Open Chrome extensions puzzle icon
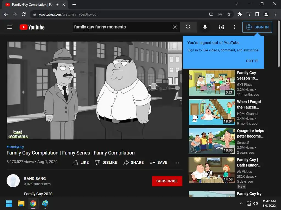Image resolution: width=281 pixels, height=210 pixels. (x=240, y=14)
